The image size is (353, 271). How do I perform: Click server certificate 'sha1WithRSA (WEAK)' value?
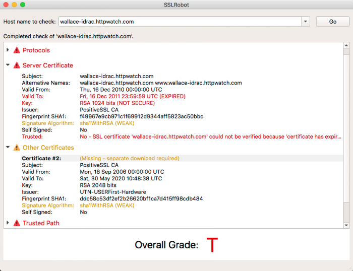pyautogui.click(x=107, y=123)
